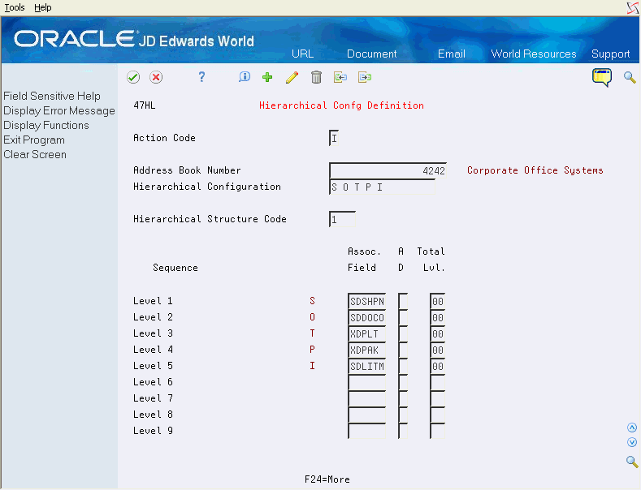Screen dimensions: 641x490
Task: Click the export arrow-right toolbar icon
Action: pos(365,77)
